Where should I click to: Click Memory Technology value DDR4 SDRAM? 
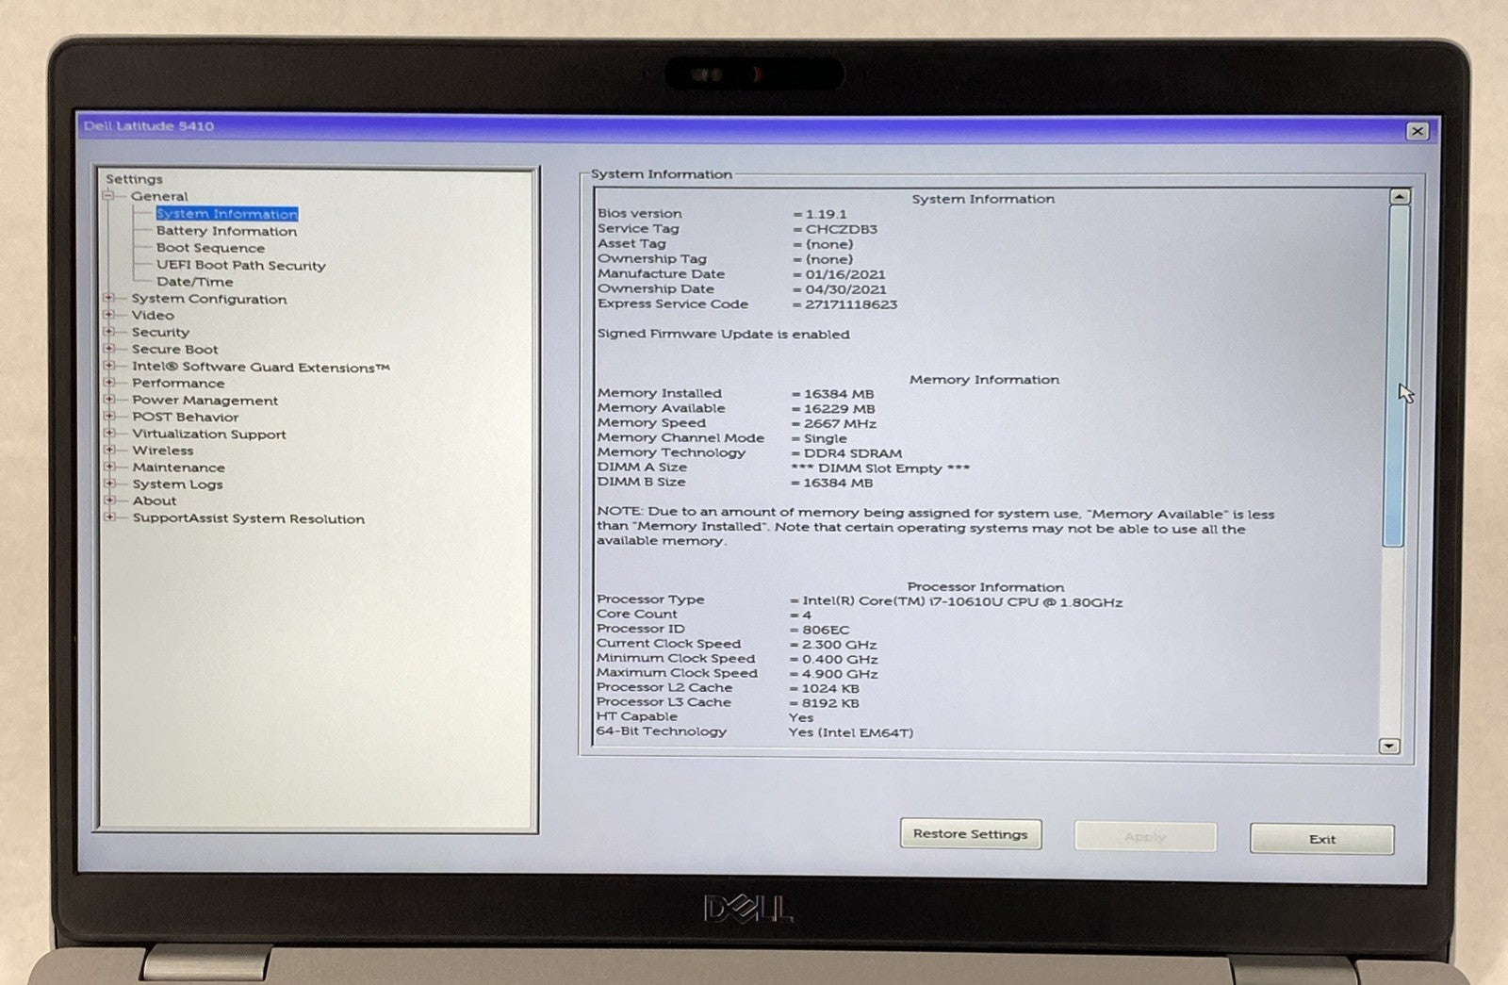click(x=852, y=453)
